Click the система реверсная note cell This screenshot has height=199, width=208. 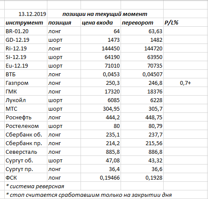coord(43,186)
